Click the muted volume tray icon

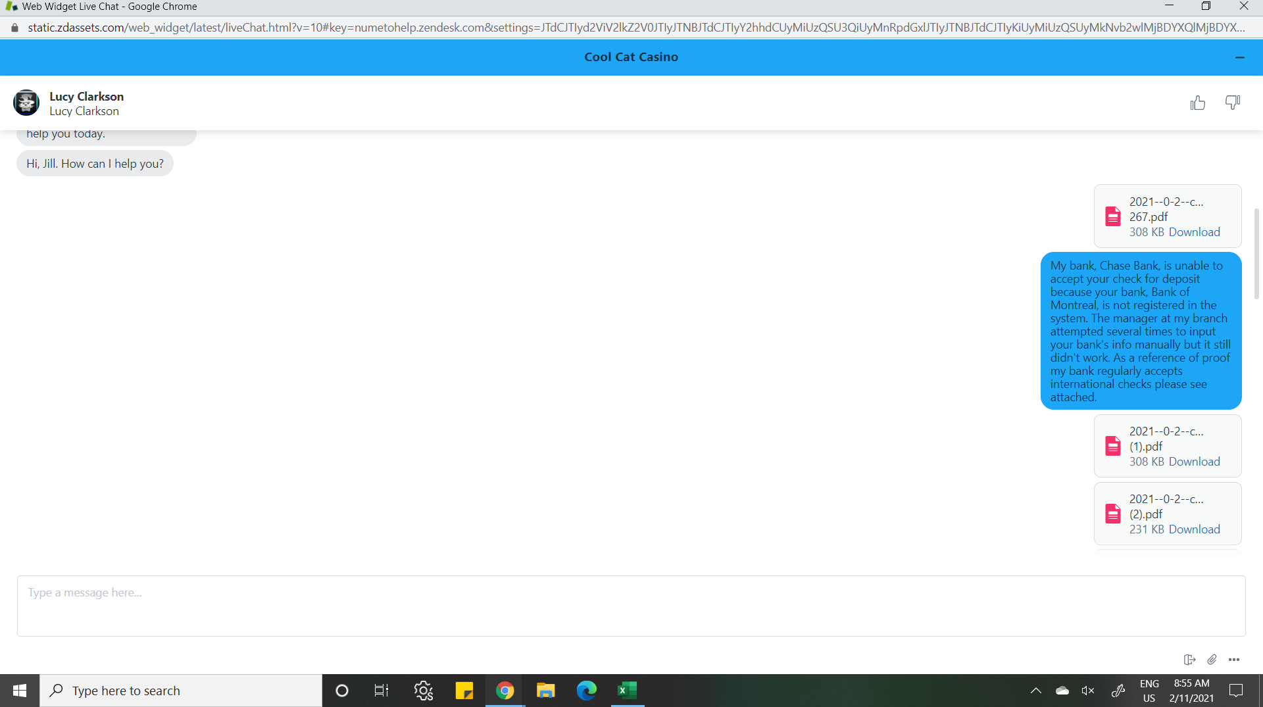pyautogui.click(x=1088, y=691)
